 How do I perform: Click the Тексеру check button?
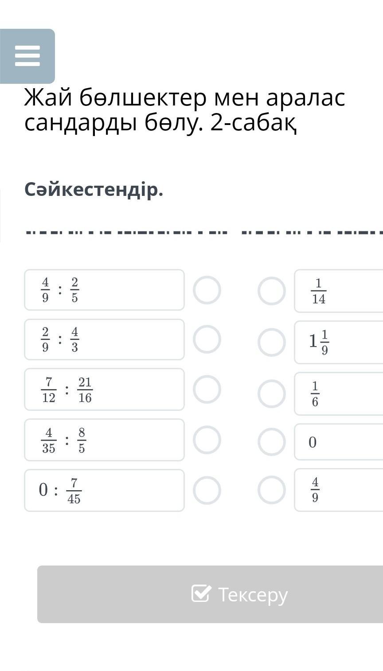[239, 594]
